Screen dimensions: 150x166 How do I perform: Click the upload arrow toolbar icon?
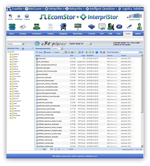[87, 52]
